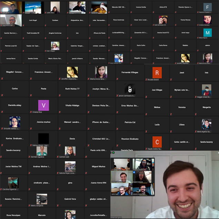Click green status icon on inset video
Image resolution: width=219 pixels, height=219 pixels.
[x=113, y=152]
